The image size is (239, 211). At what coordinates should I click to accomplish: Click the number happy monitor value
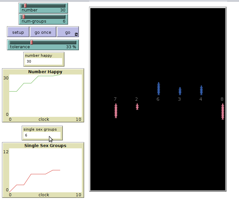pos(43,61)
